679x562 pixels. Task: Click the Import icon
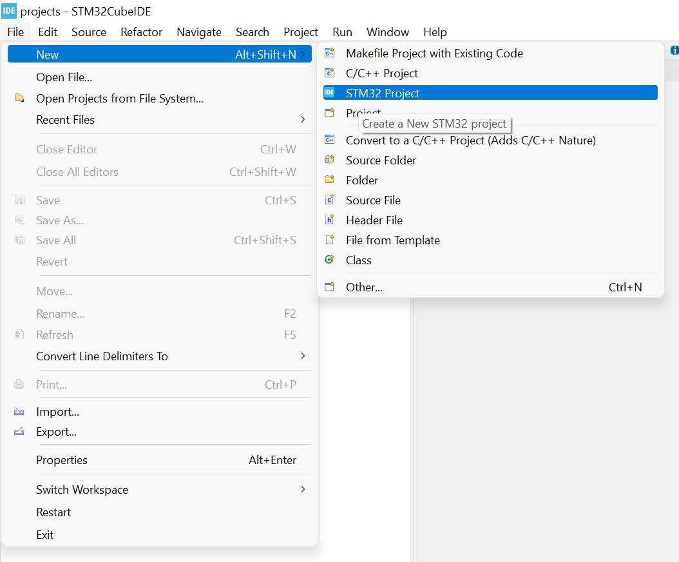click(19, 411)
